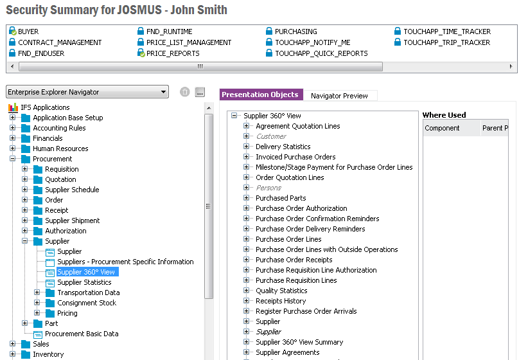Open the Enterprise Explorer Navigator dropdown
Screen dimensions: 519x360
87,92
